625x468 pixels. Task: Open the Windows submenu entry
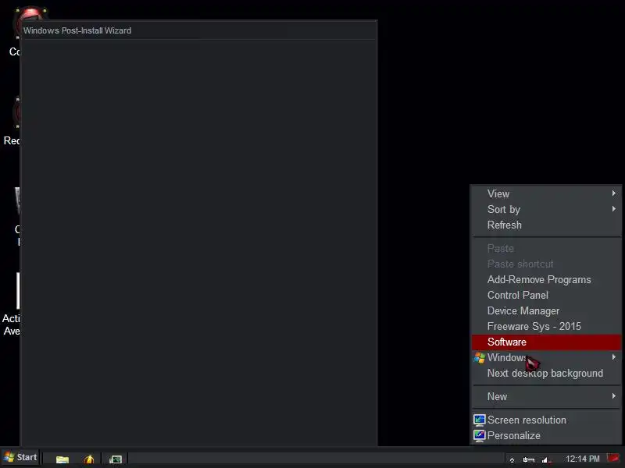(546, 357)
